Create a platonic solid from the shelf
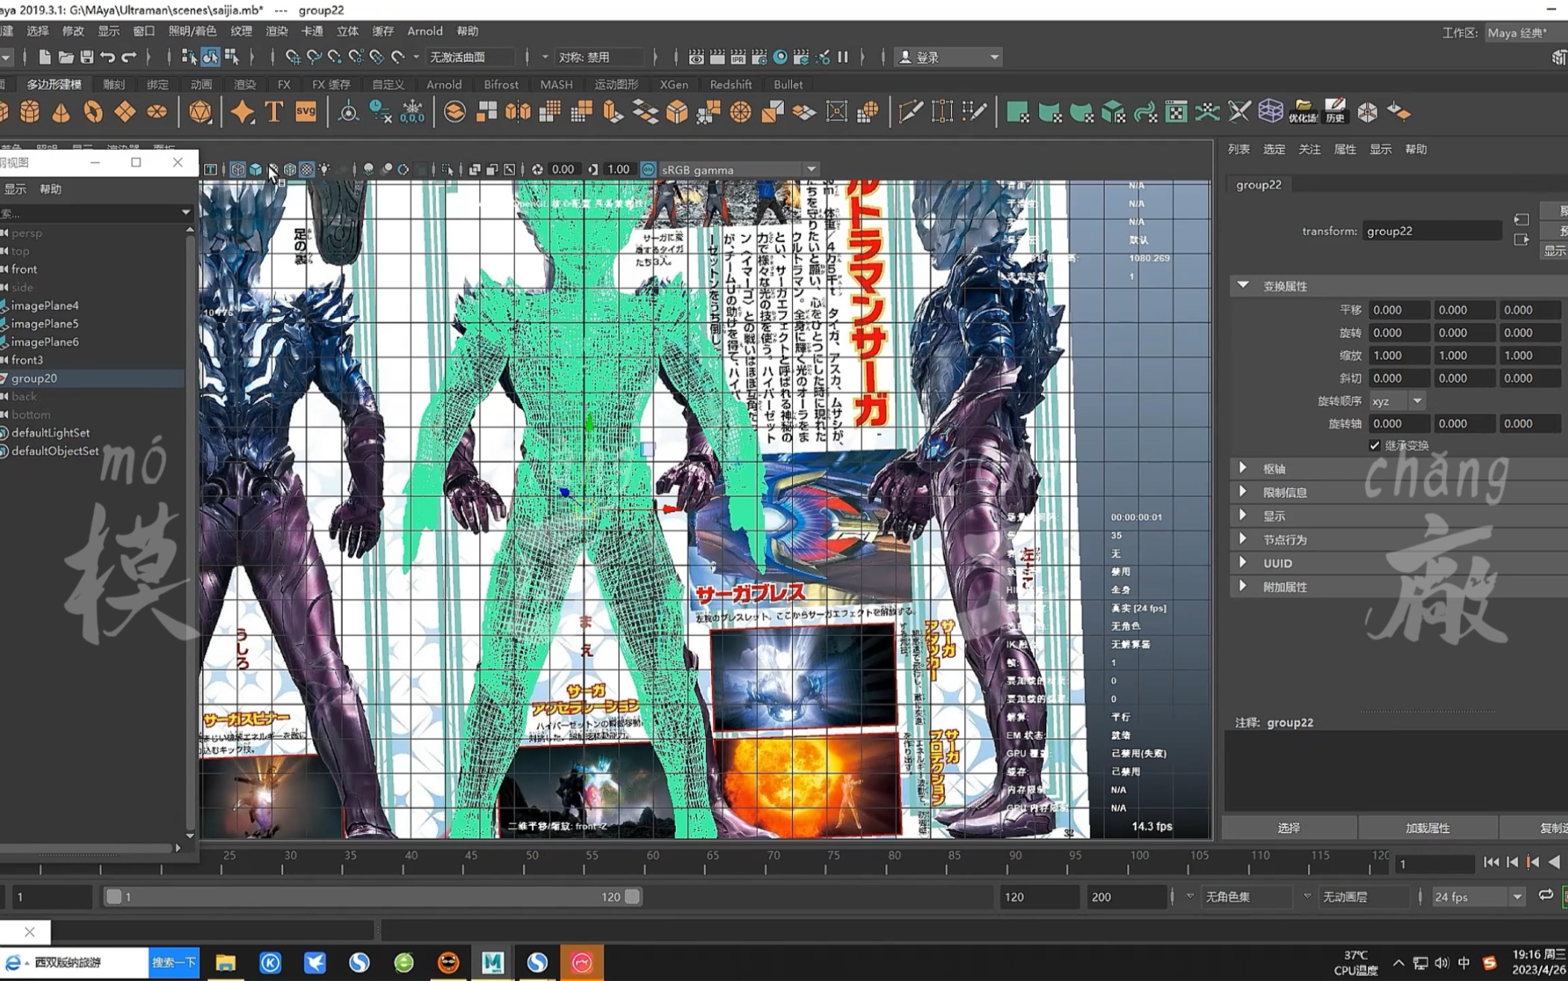 coord(200,112)
